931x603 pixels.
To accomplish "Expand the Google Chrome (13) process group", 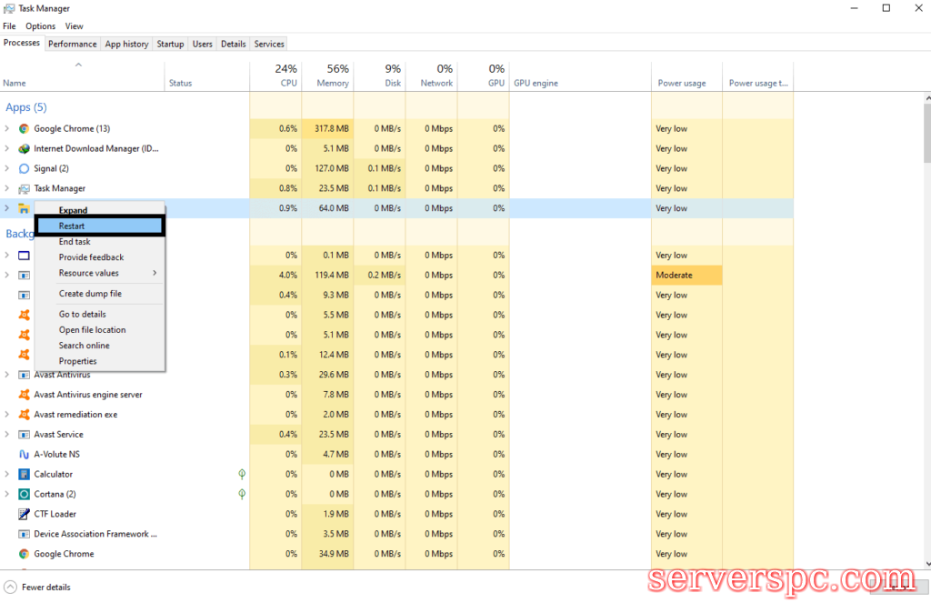I will tap(7, 128).
